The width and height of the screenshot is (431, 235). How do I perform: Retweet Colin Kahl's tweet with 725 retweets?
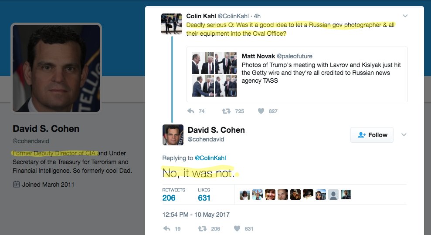tap(226, 111)
